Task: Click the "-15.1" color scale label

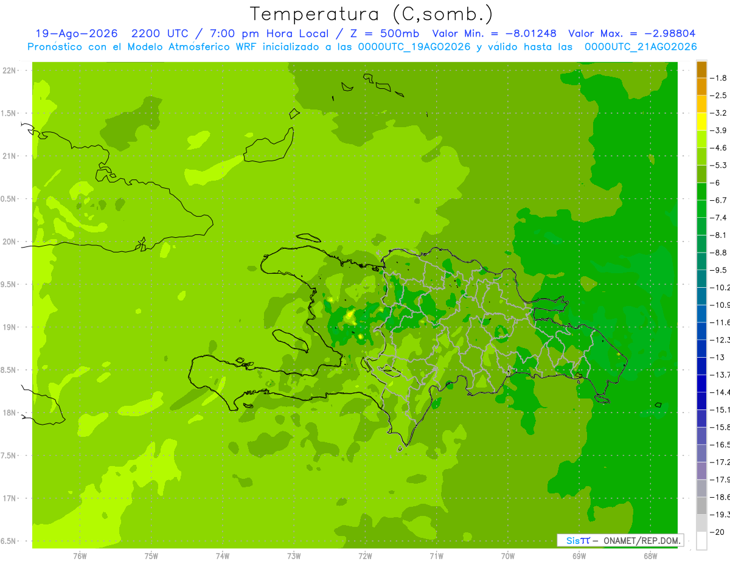Action: pyautogui.click(x=720, y=409)
